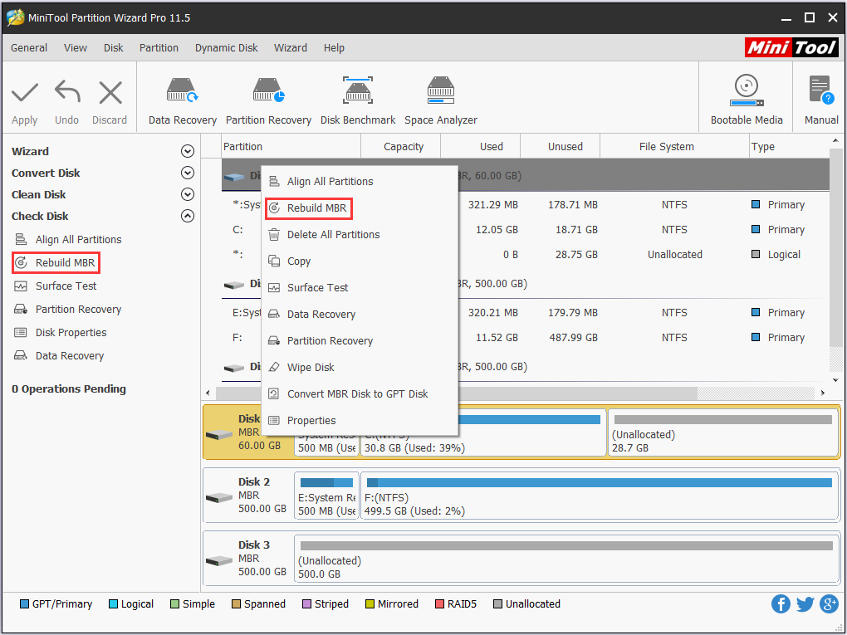Choose Convert MBR Disk to GPT Disk
Screen dimensions: 847x635
pos(360,393)
